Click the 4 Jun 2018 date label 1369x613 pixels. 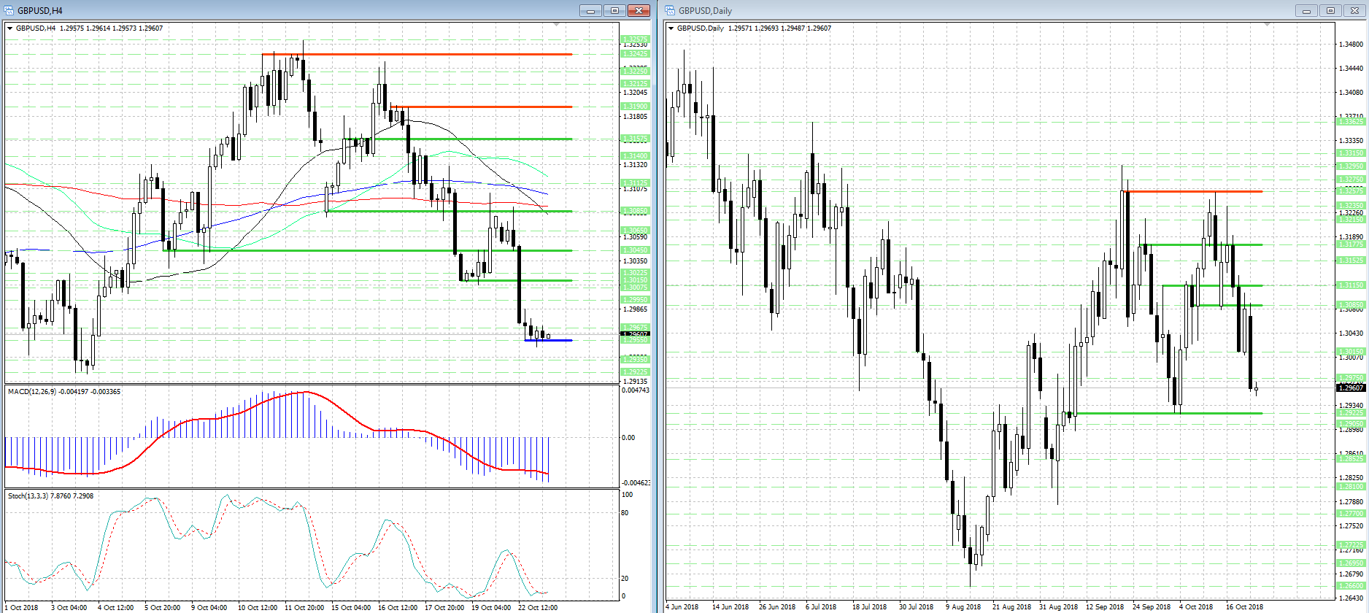point(682,606)
